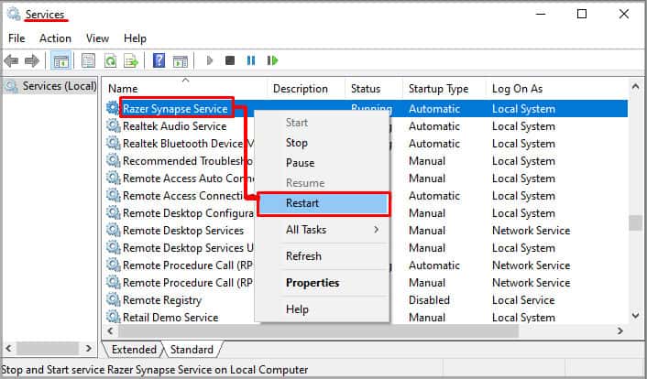Click the list horizontal scrollbar thumb
This screenshot has height=379, width=647.
(318, 330)
